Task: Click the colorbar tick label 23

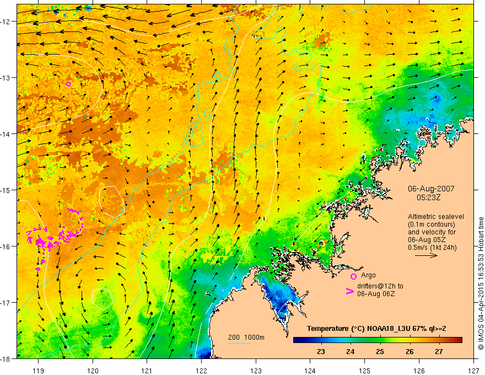Action: [321, 351]
